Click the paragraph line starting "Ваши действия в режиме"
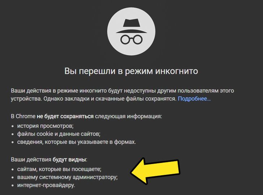Viewport: 263px width, 195px height. 122,90
